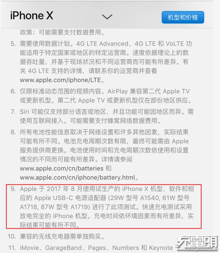This screenshot has width=220, height=253.
Task: Expand the iPhone X chevron menu
Action: click(x=107, y=17)
